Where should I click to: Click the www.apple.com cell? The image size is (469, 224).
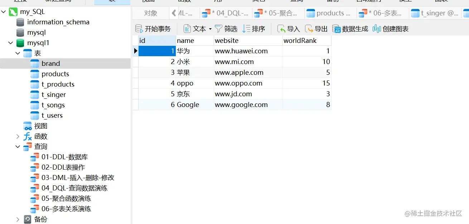point(248,73)
